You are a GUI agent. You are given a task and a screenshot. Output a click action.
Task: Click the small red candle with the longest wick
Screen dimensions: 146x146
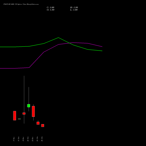click(24, 114)
